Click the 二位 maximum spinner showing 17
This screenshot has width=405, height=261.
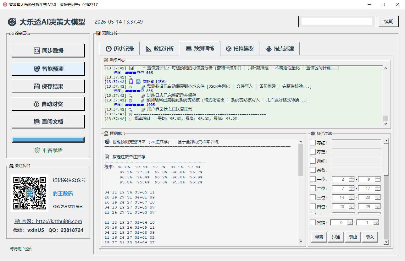[369, 188]
